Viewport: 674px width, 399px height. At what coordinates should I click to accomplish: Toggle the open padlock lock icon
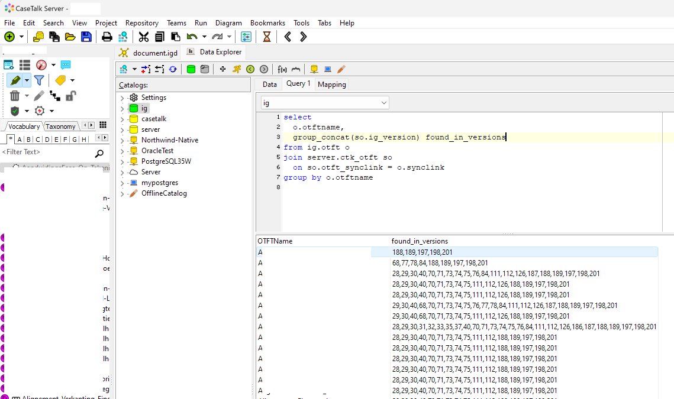point(70,96)
